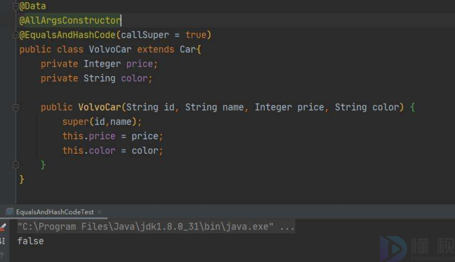Click the 'true' value of callSuper
This screenshot has height=262, width=455.
[x=196, y=35]
